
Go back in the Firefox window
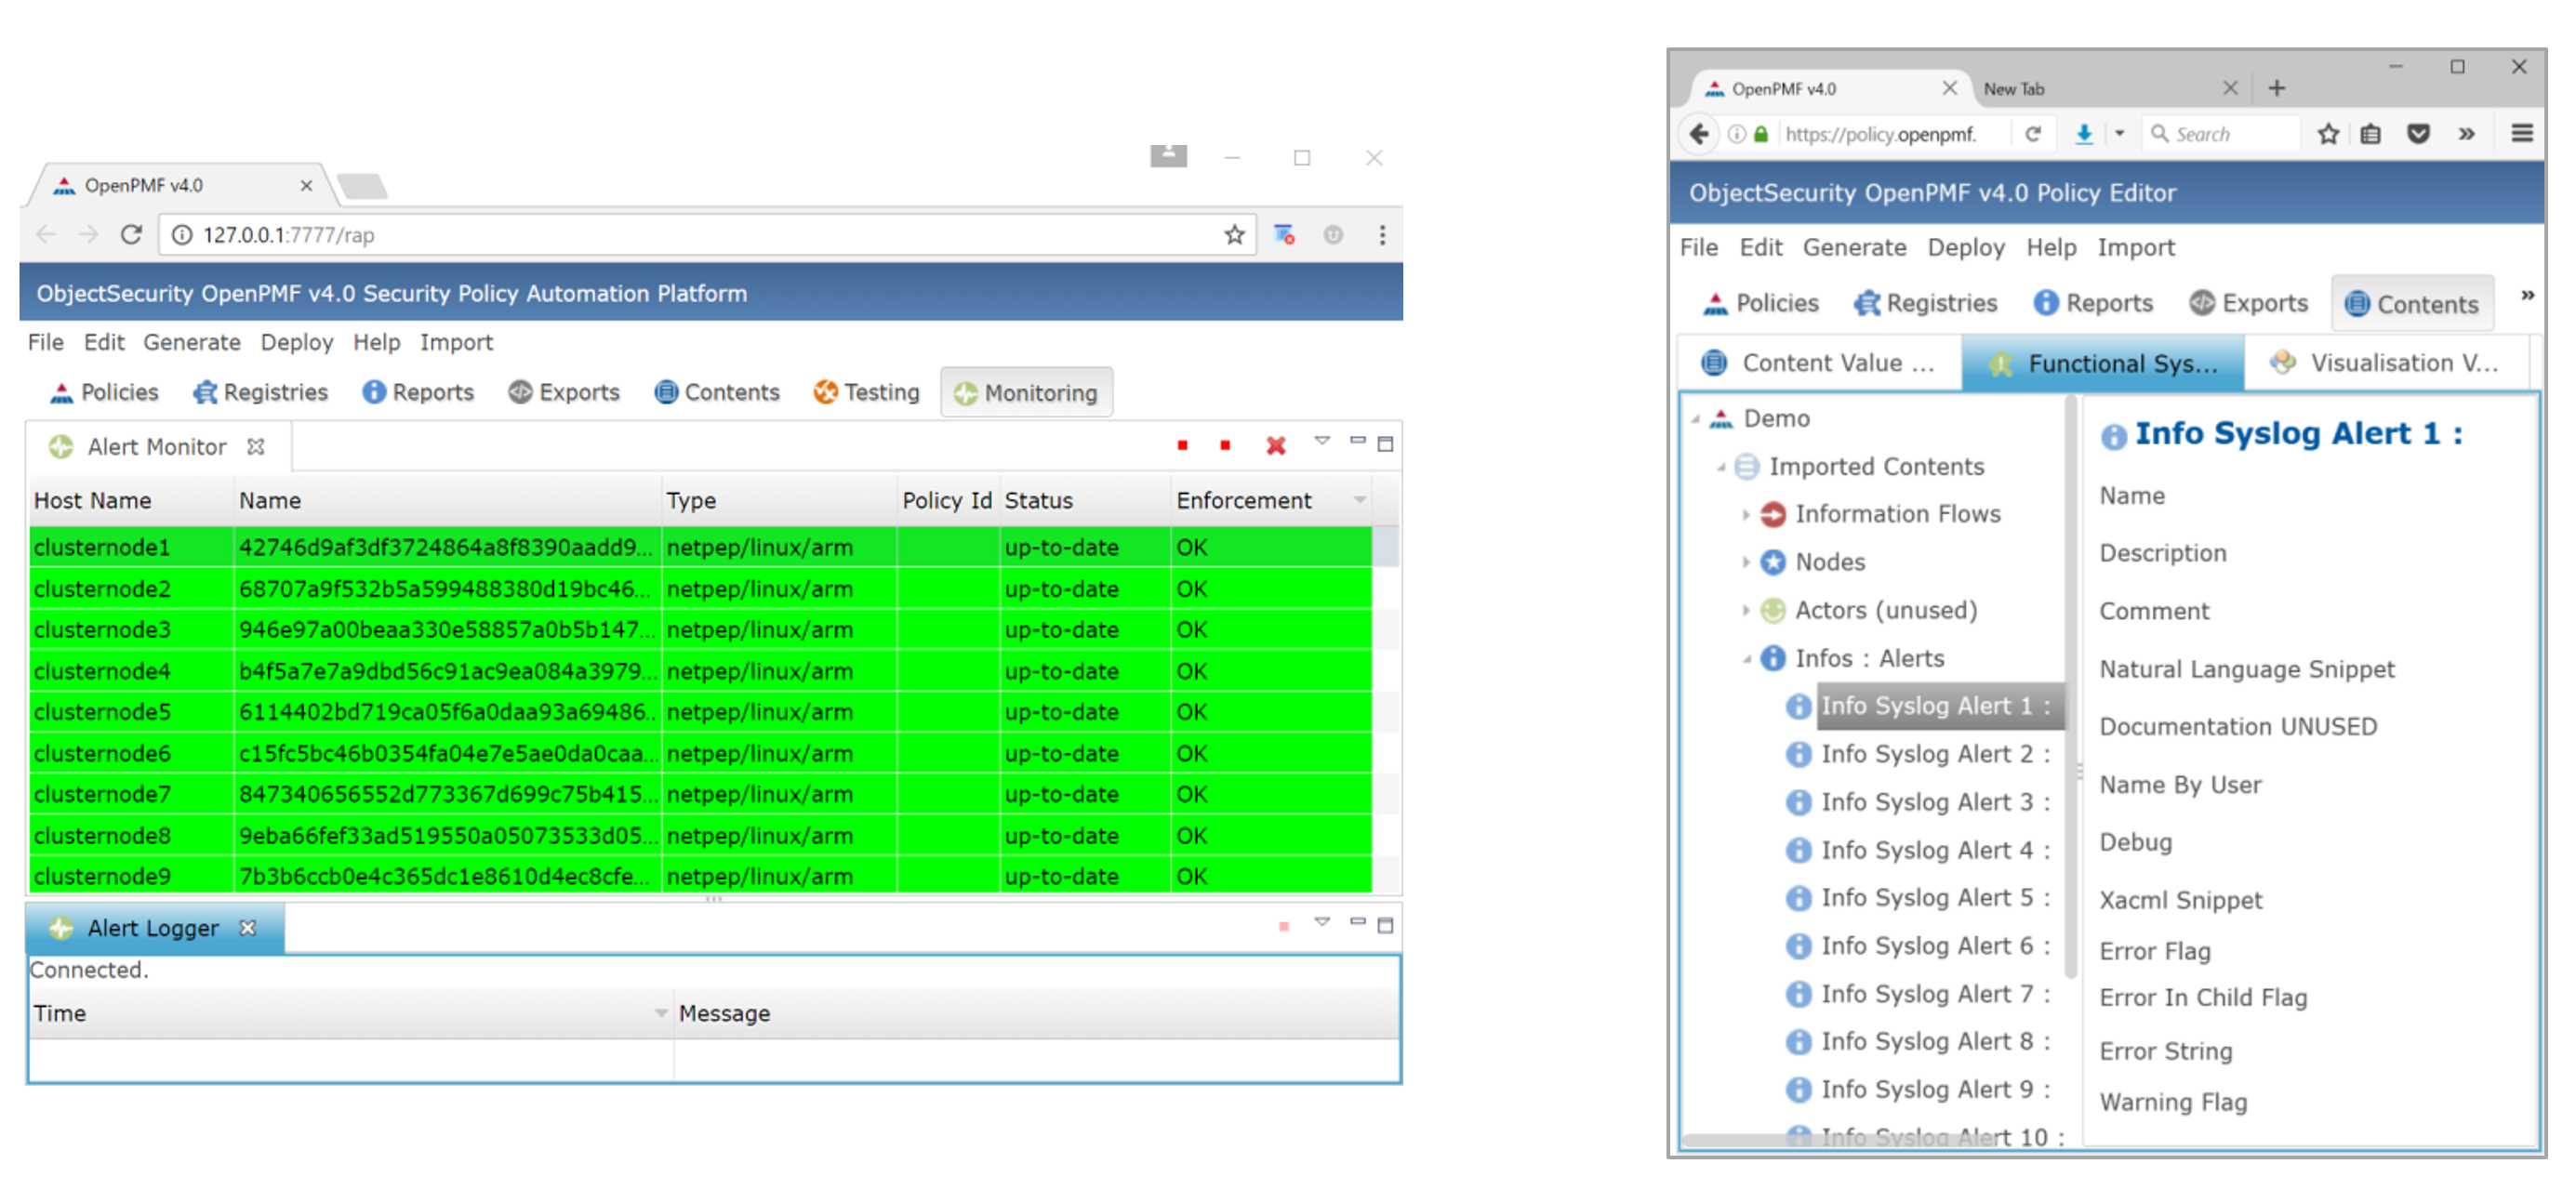[x=1699, y=133]
